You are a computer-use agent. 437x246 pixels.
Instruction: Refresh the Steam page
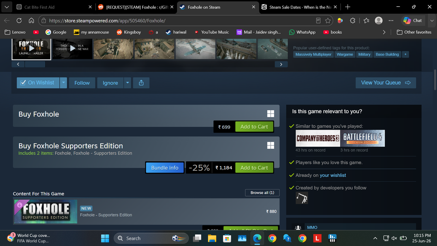pyautogui.click(x=19, y=21)
